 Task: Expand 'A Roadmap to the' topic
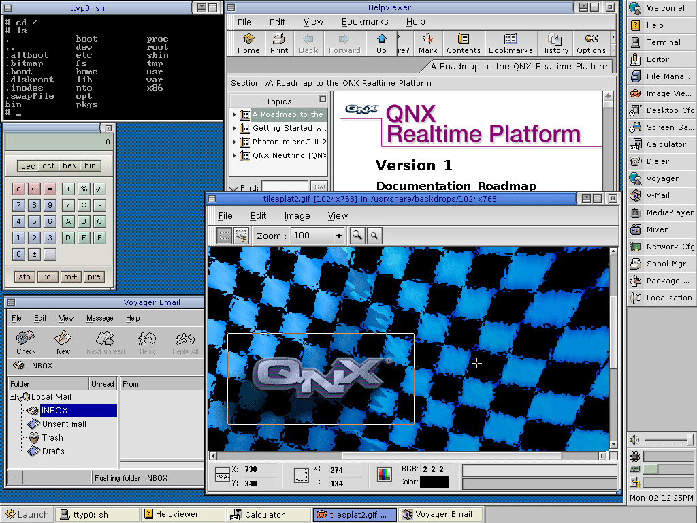pos(234,114)
